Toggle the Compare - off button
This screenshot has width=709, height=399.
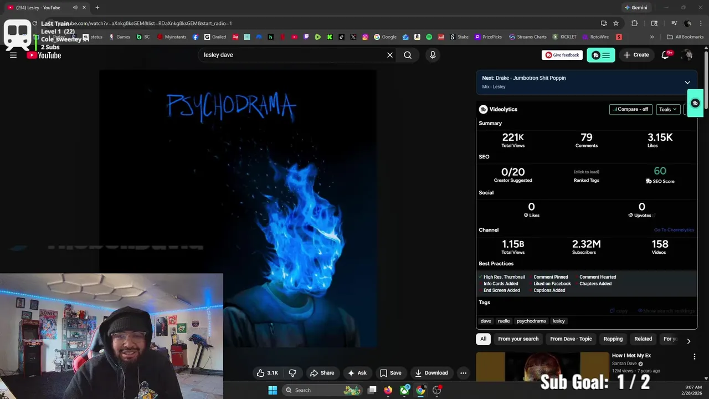630,109
